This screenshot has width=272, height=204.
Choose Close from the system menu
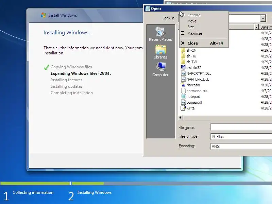coord(204,43)
